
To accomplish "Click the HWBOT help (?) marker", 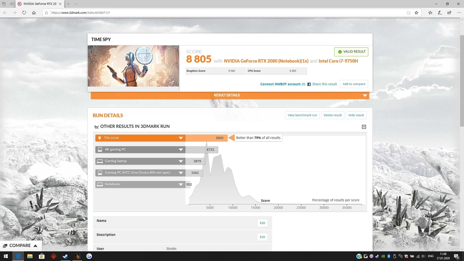I will tap(304, 84).
